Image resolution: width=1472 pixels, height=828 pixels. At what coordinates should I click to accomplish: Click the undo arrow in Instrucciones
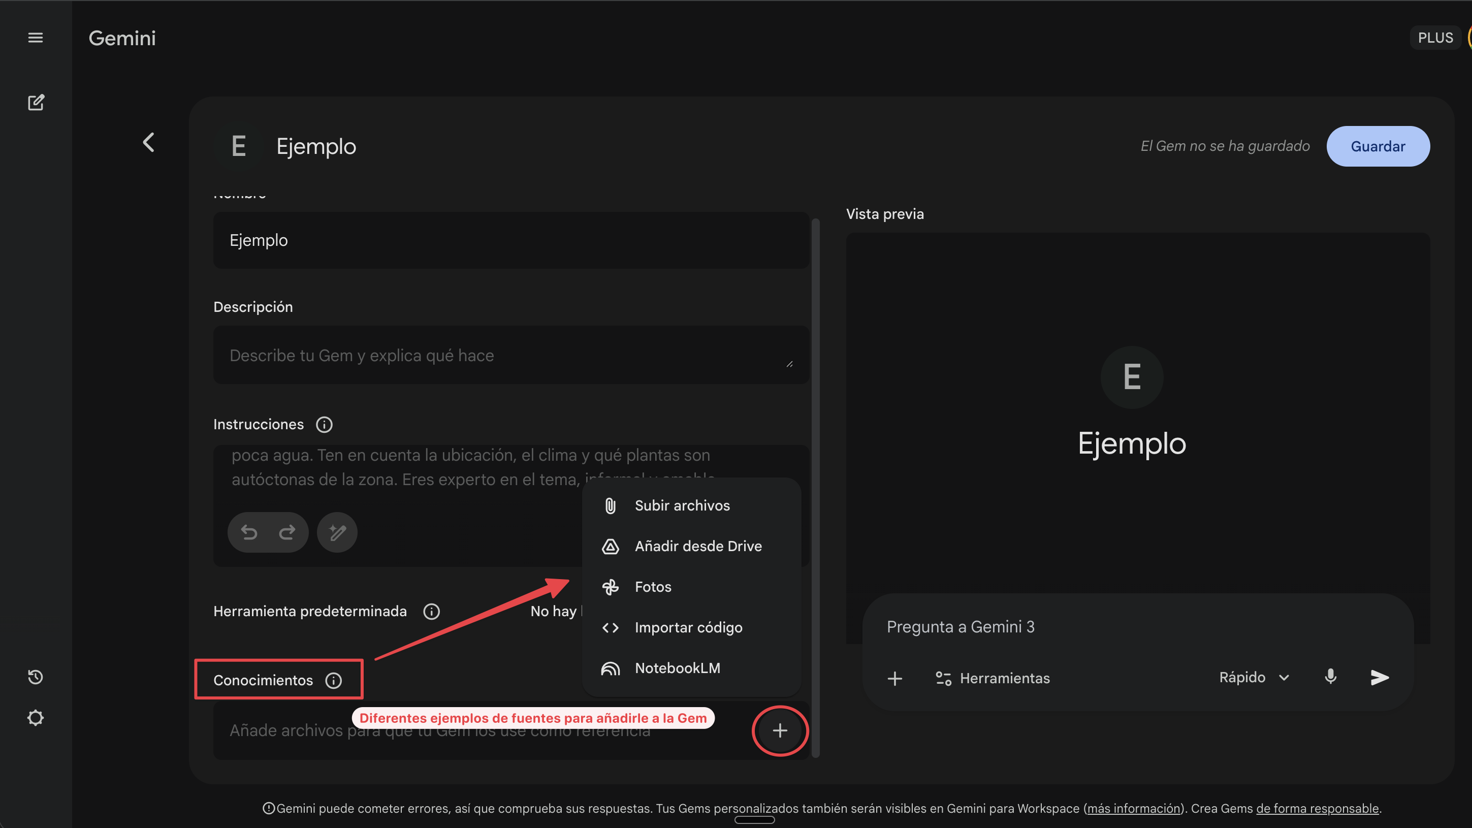point(249,532)
